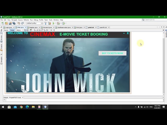Open the Navigator side panel
Image resolution: width=167 pixels, height=125 pixels.
[1, 60]
